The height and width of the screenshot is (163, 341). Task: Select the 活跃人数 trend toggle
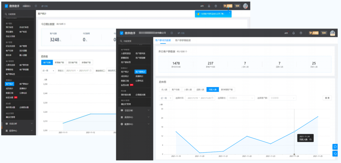tap(212, 89)
